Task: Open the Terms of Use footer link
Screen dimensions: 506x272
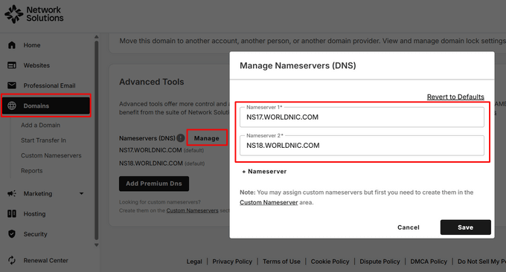Action: tap(281, 262)
